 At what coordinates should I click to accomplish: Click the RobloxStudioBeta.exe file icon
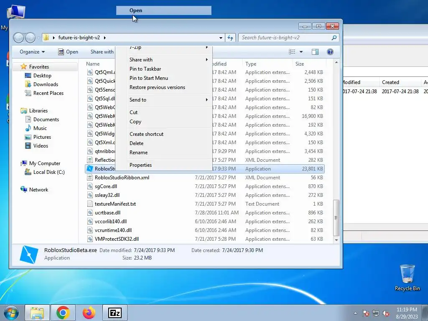[x=90, y=169]
